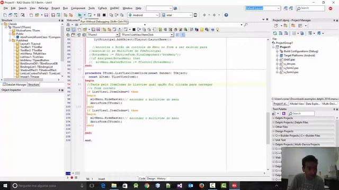Click the Tool Palette Search field
Screen dimensions: 339x190
point(301,113)
